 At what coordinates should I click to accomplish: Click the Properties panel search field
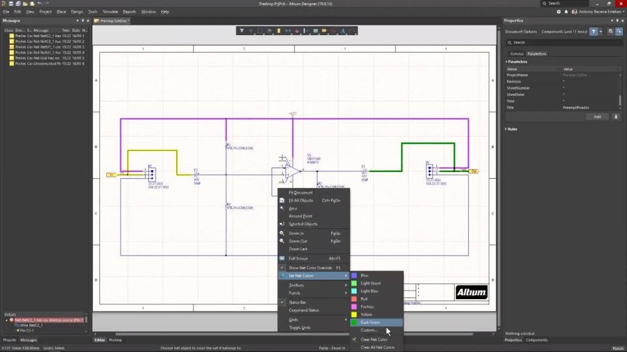(x=563, y=42)
